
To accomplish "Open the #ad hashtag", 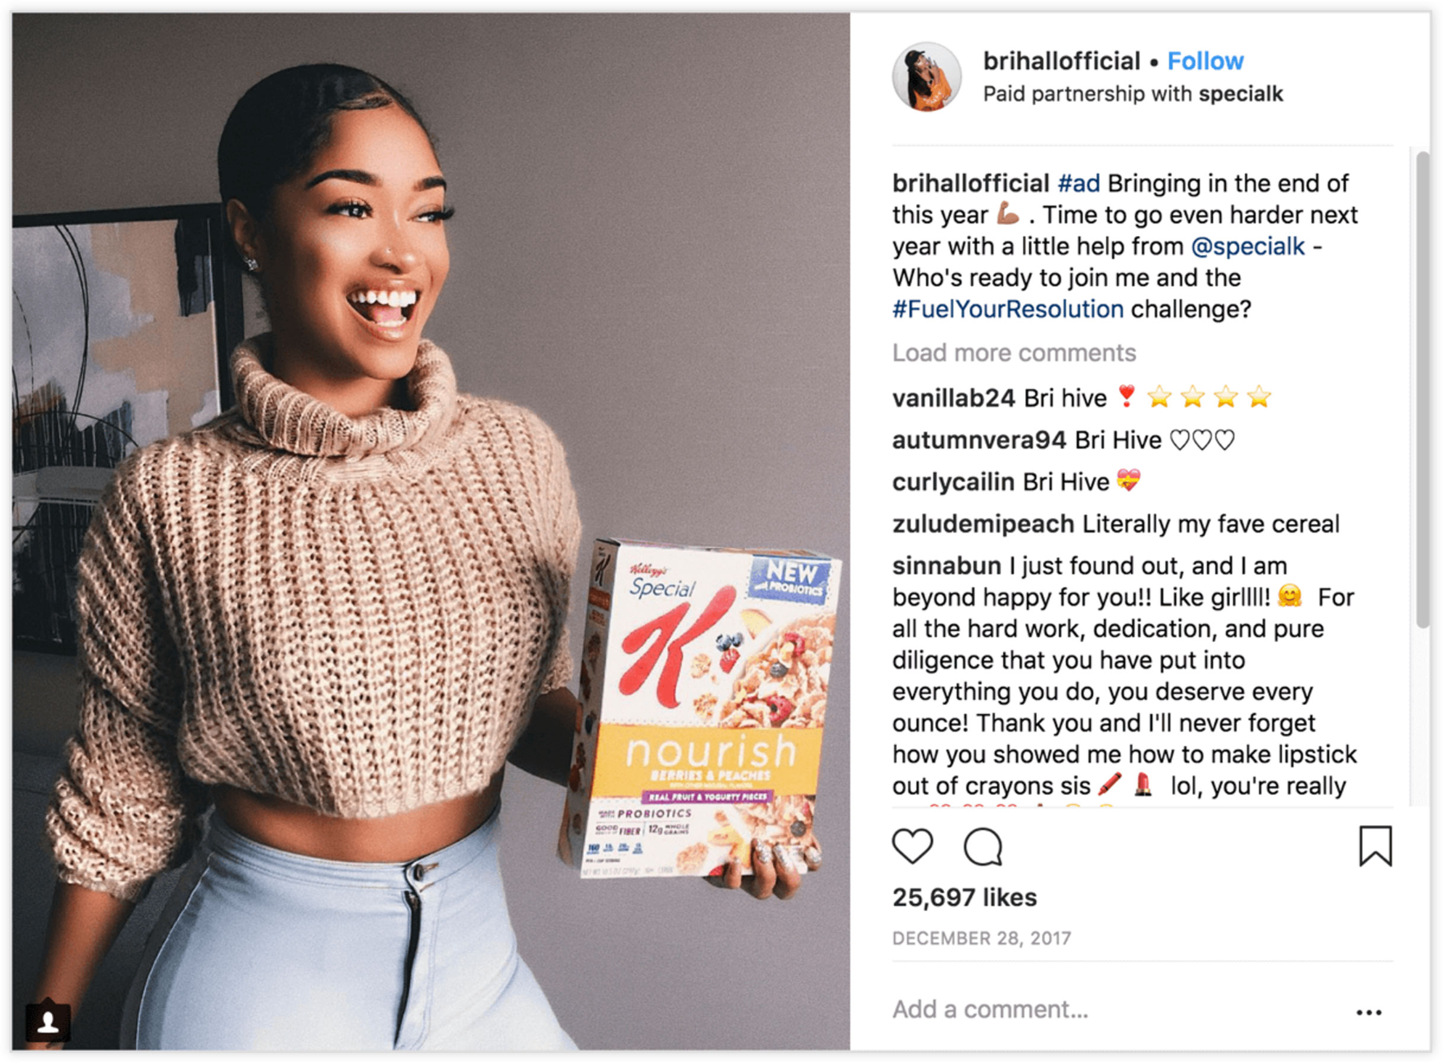I will tap(1078, 183).
